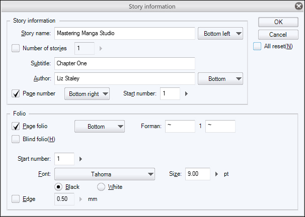Screen dimensions: 305x217
Task: Click the Edge width value field
Action: click(x=64, y=199)
